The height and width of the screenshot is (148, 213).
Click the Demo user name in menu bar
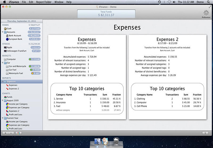pyautogui.click(x=200, y=2)
